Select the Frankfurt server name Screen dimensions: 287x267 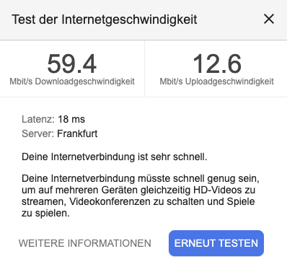pyautogui.click(x=77, y=133)
